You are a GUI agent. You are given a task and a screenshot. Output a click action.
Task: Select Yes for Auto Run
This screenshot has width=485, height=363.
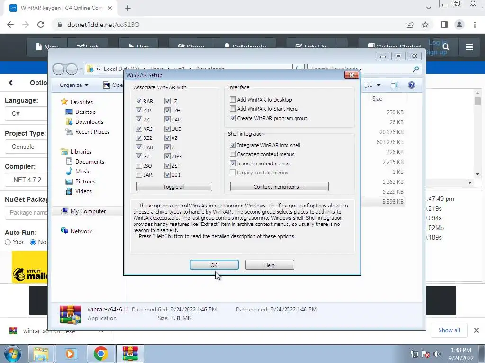8,242
